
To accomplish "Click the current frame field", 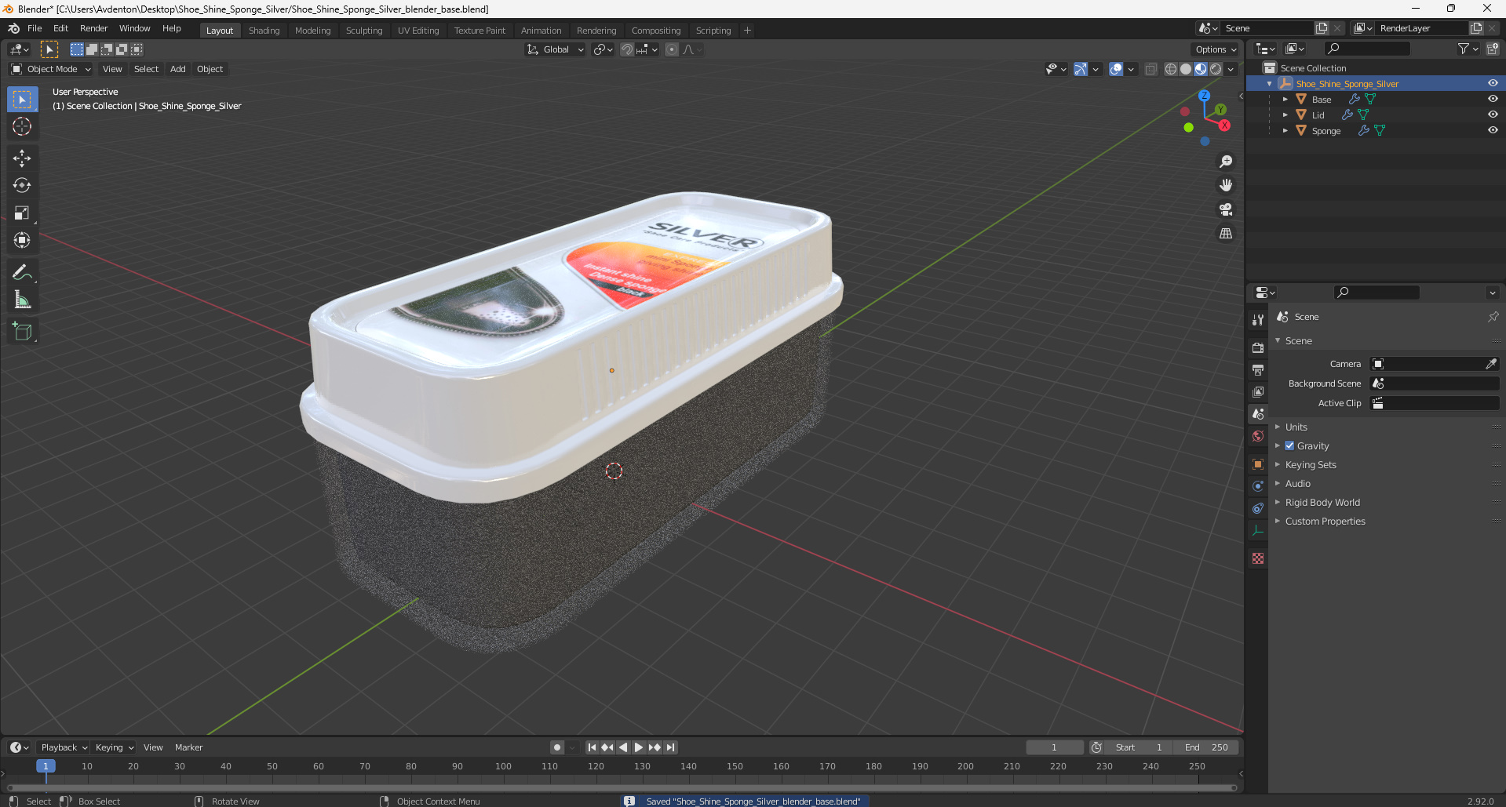I will click(x=1054, y=747).
